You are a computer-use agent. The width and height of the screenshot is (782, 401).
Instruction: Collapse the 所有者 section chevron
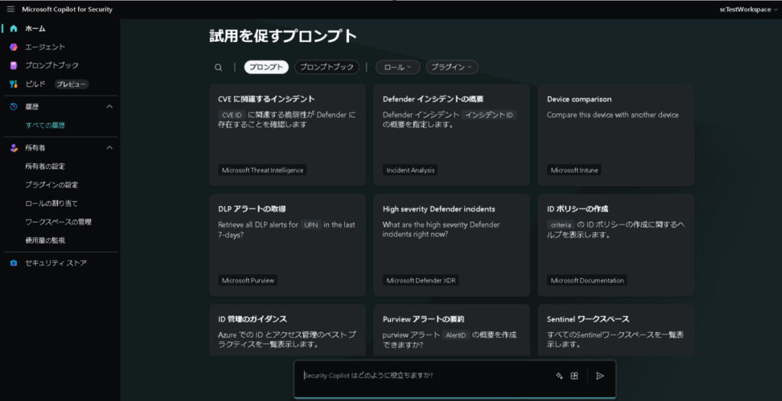tap(110, 147)
